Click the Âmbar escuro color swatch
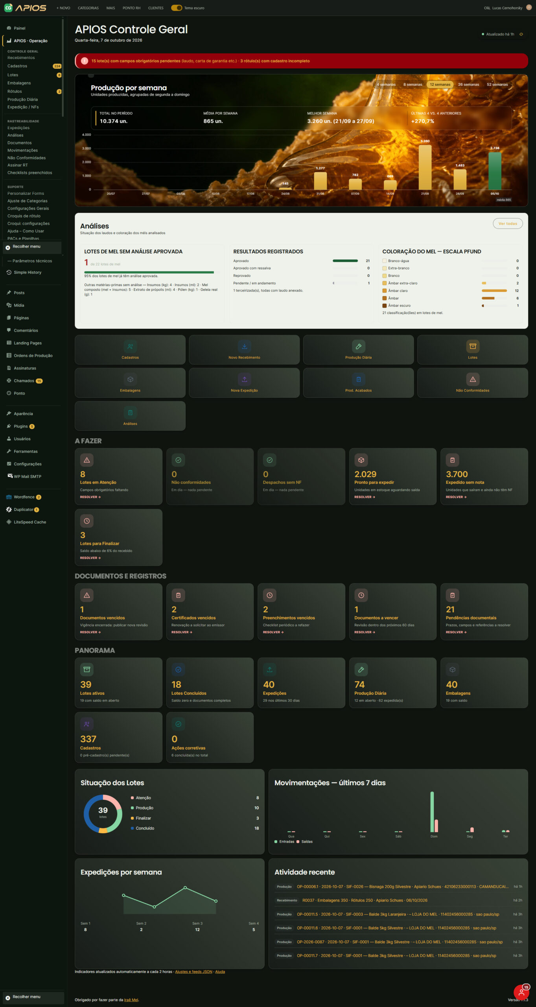Viewport: 536px width, 1007px height. [x=385, y=306]
